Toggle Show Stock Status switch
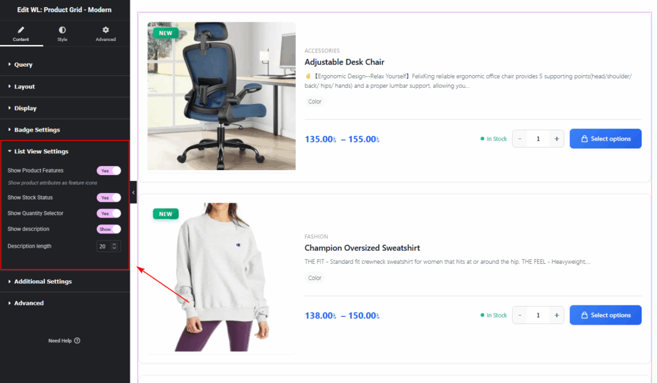This screenshot has height=383, width=657. [109, 198]
